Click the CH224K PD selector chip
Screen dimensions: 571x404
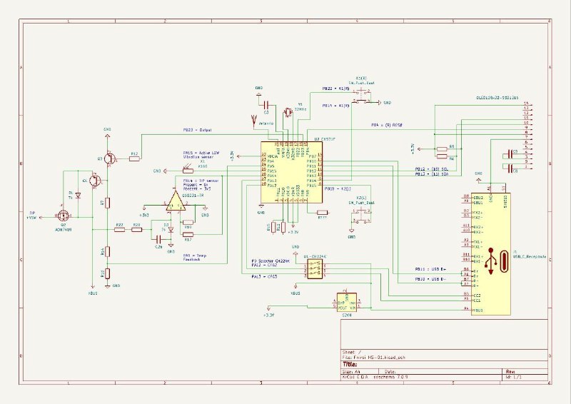click(315, 269)
